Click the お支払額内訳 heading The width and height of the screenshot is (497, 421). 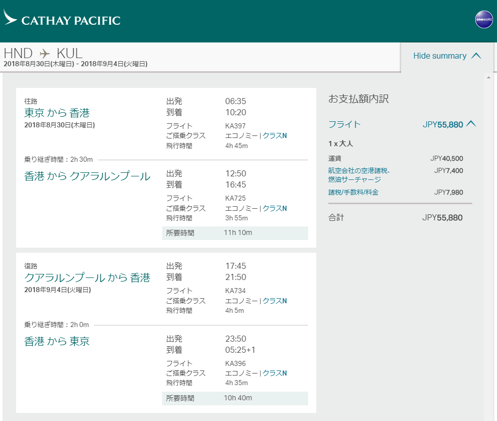tap(359, 99)
